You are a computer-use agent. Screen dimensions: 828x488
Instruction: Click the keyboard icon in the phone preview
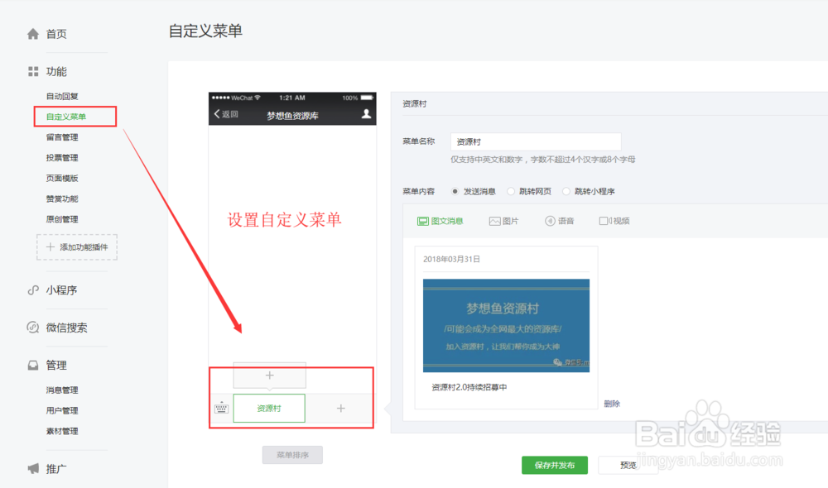221,408
